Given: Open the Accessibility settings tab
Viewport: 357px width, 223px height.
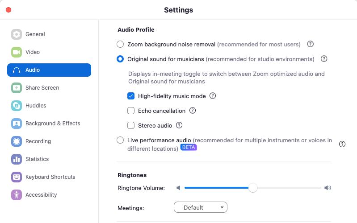Looking at the screenshot, I should click(41, 195).
